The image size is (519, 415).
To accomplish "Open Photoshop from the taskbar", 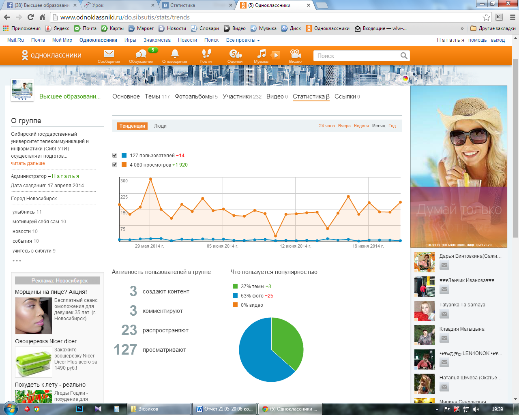I will click(79, 409).
